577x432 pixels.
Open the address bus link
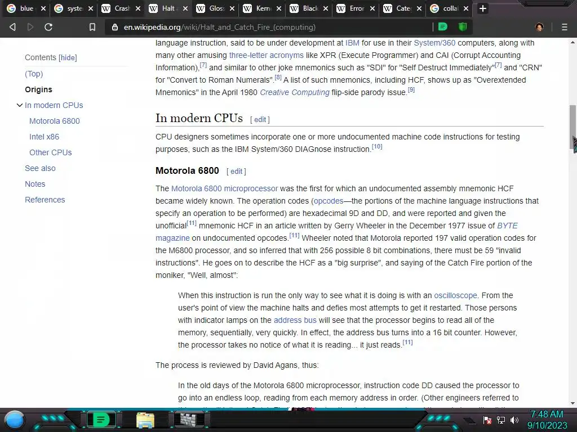[295, 320]
